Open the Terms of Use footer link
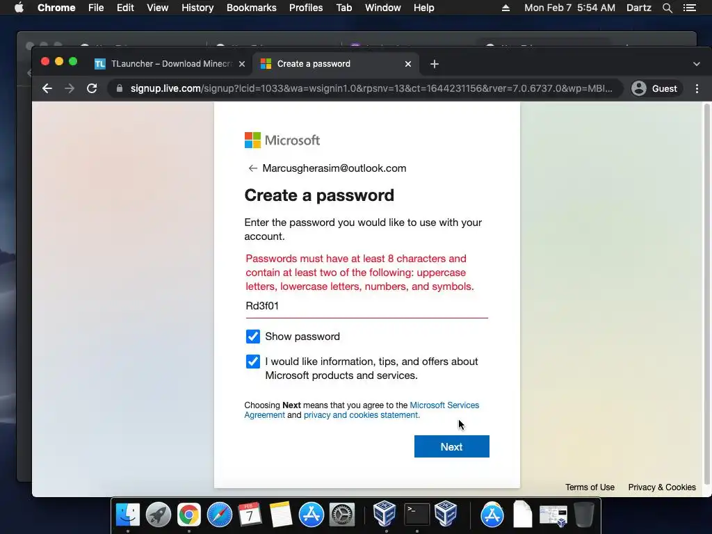712x534 pixels. tap(590, 487)
